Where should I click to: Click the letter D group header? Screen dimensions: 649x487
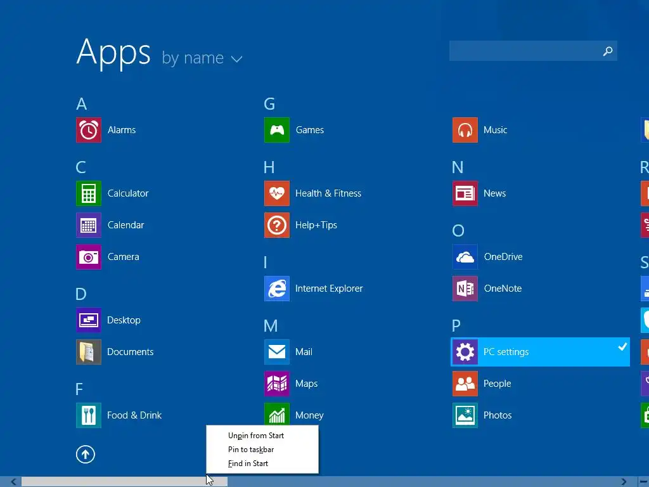pos(81,294)
